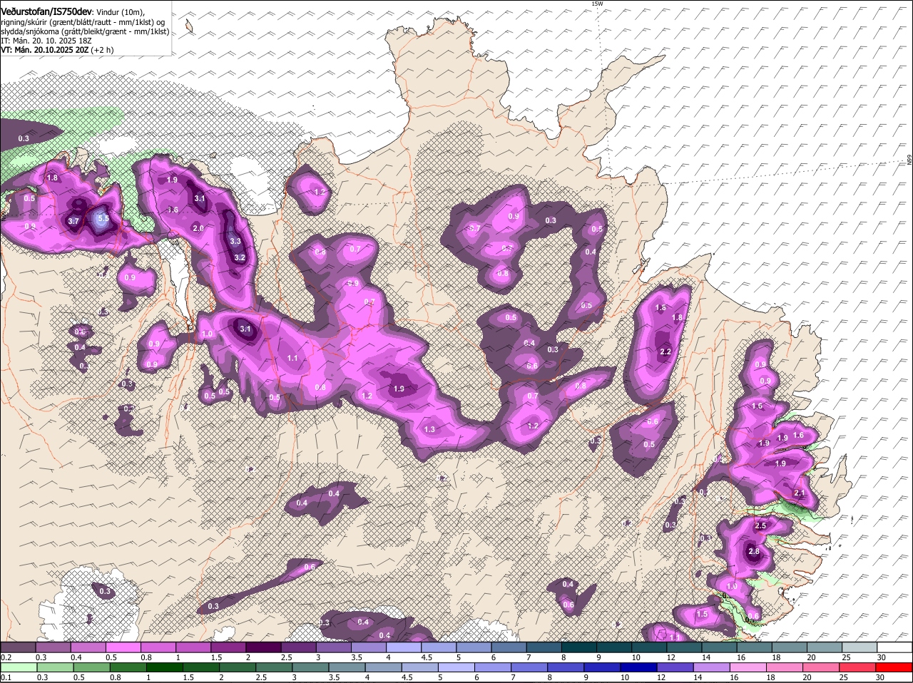Viewport: 913px width, 683px height.
Task: Pick upper legend white swatch labeled 30
Action: tap(895, 647)
